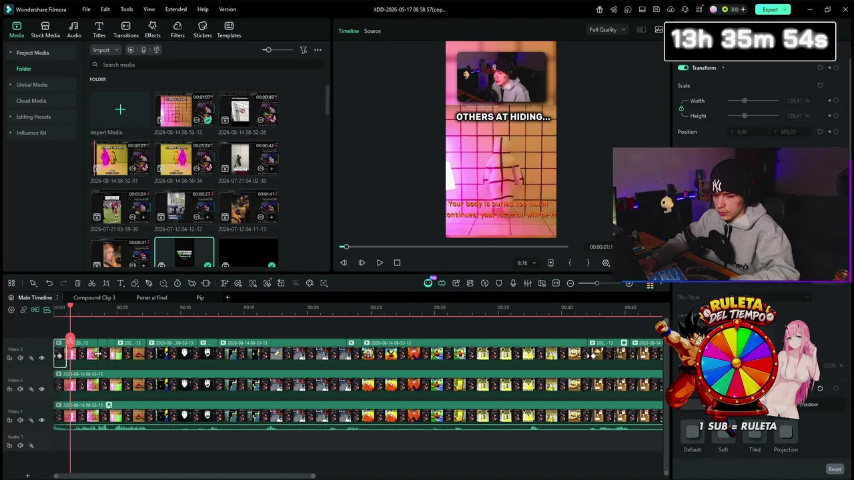Click the media thumbnail size slider

click(279, 50)
